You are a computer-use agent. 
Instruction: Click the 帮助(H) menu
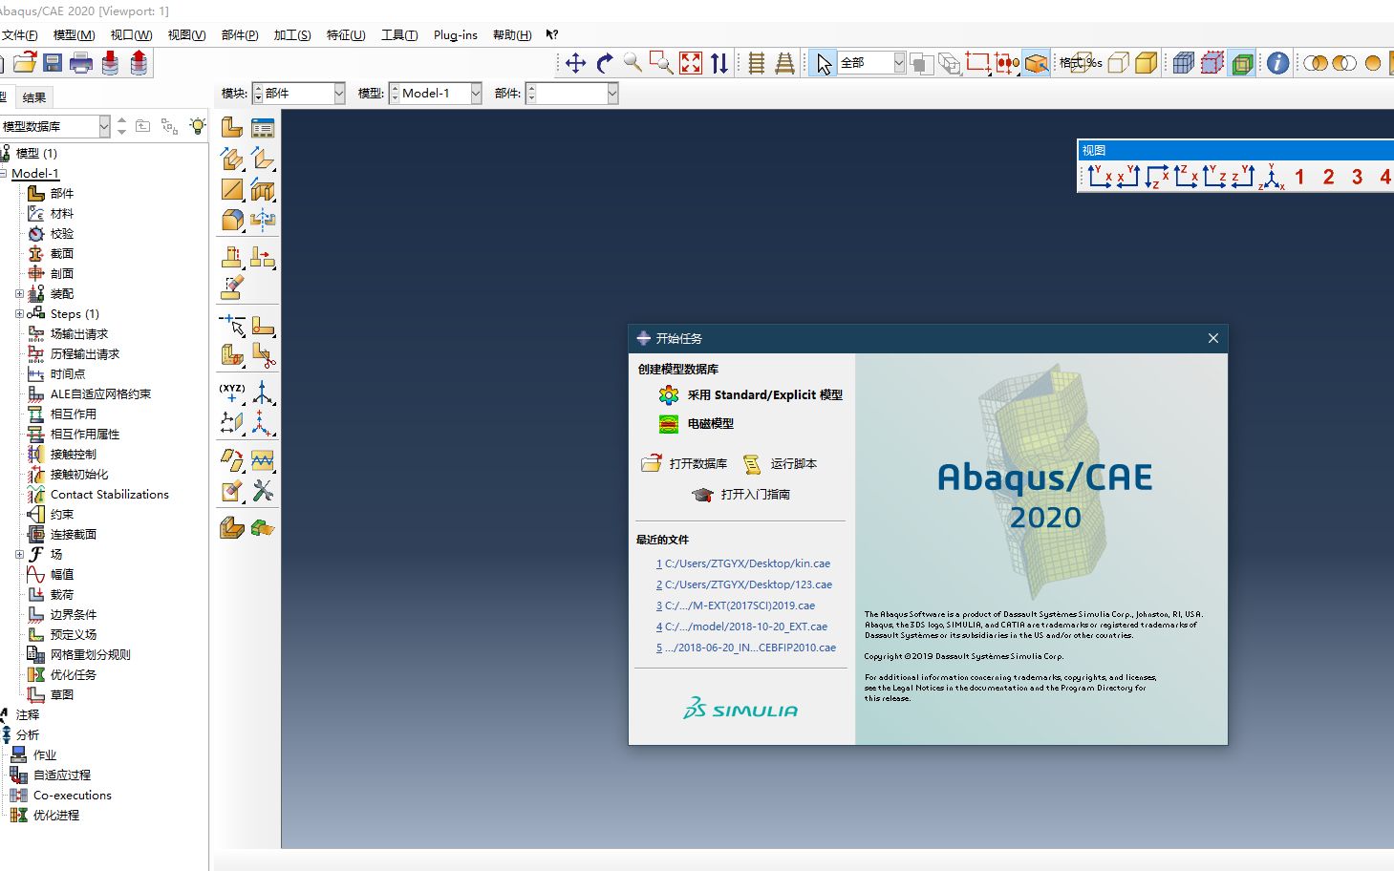(x=512, y=34)
